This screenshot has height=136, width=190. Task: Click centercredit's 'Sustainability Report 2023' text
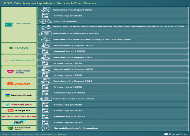[73, 57]
